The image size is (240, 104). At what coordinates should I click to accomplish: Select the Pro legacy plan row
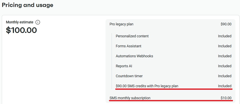point(170,24)
